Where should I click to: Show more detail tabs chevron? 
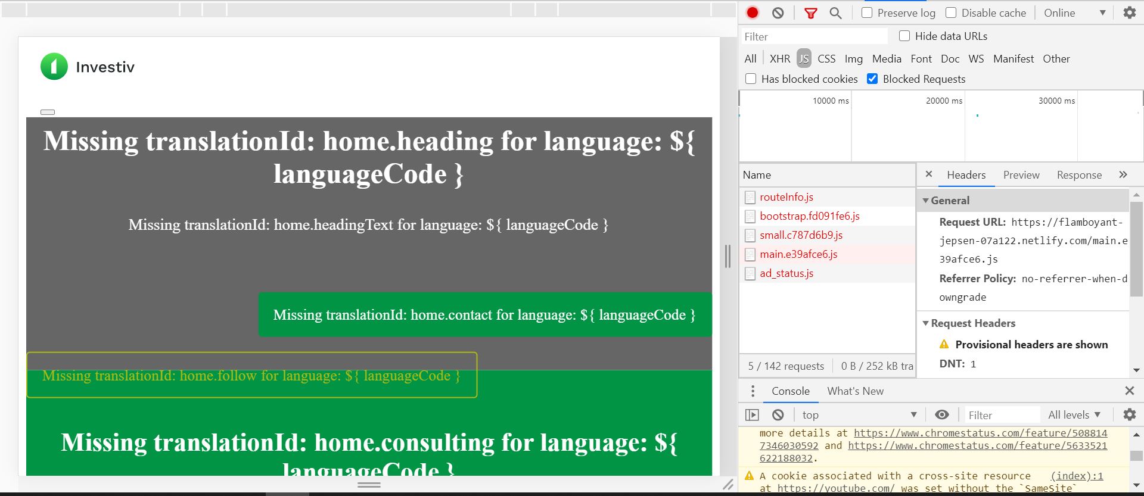(1123, 174)
